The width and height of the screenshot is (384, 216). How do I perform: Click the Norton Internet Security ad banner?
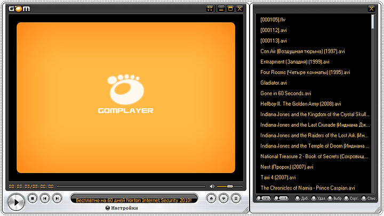tap(134, 200)
